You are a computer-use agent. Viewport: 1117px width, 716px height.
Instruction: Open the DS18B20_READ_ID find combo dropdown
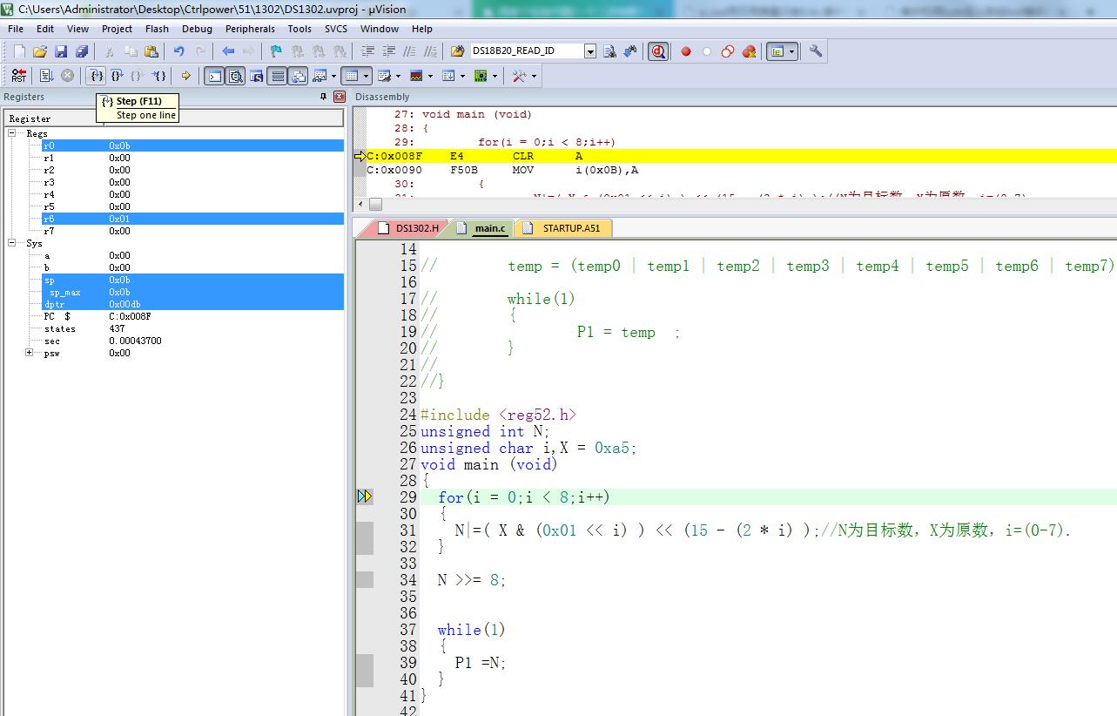tap(589, 51)
